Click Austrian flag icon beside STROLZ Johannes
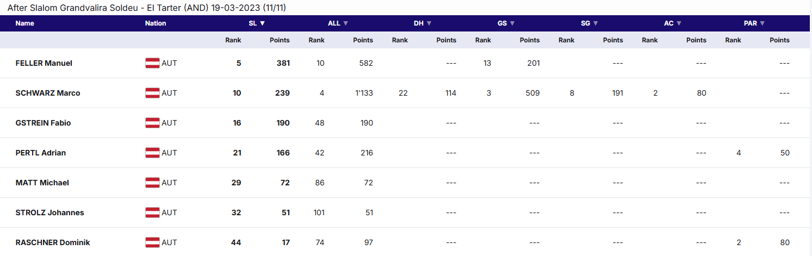This screenshot has height=256, width=812. (152, 213)
